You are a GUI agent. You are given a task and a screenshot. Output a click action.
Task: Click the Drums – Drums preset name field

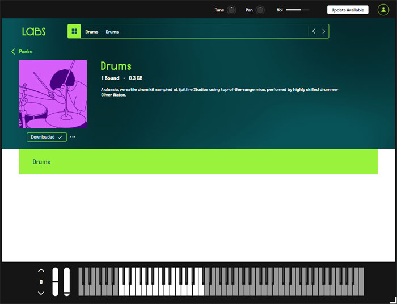194,31
